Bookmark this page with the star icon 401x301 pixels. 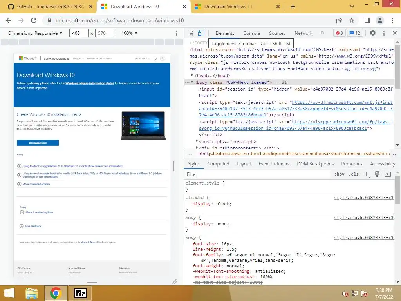coord(352,20)
